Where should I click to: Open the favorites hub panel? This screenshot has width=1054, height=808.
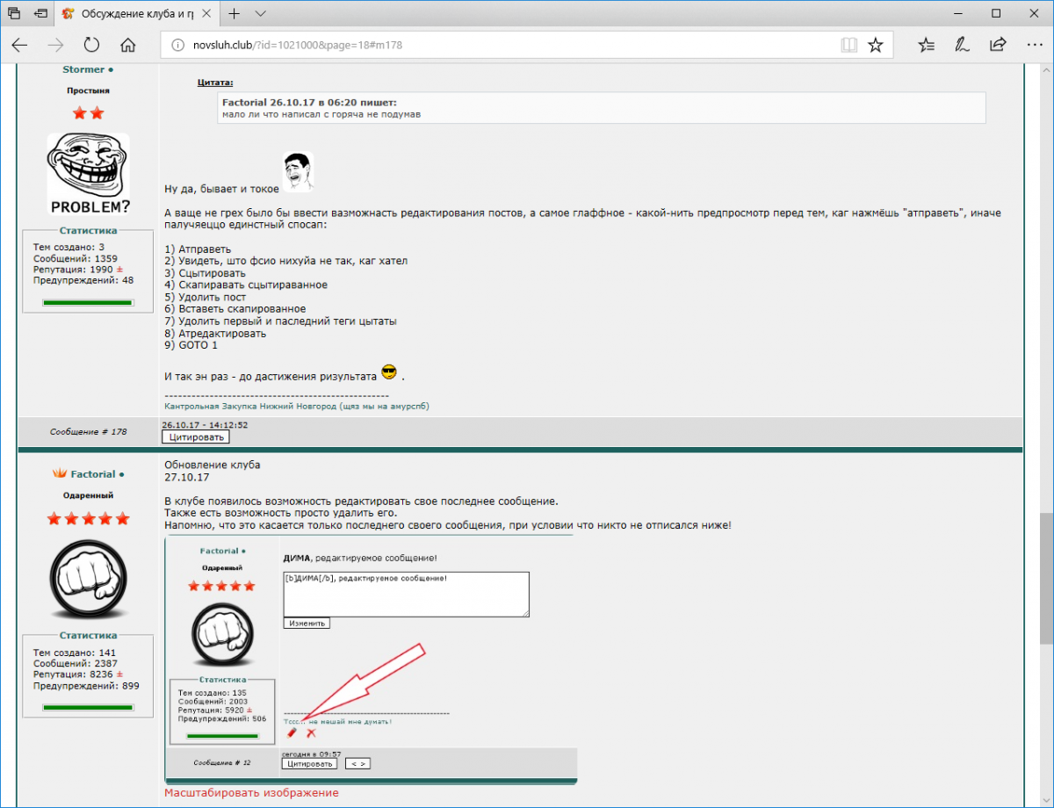(x=927, y=45)
